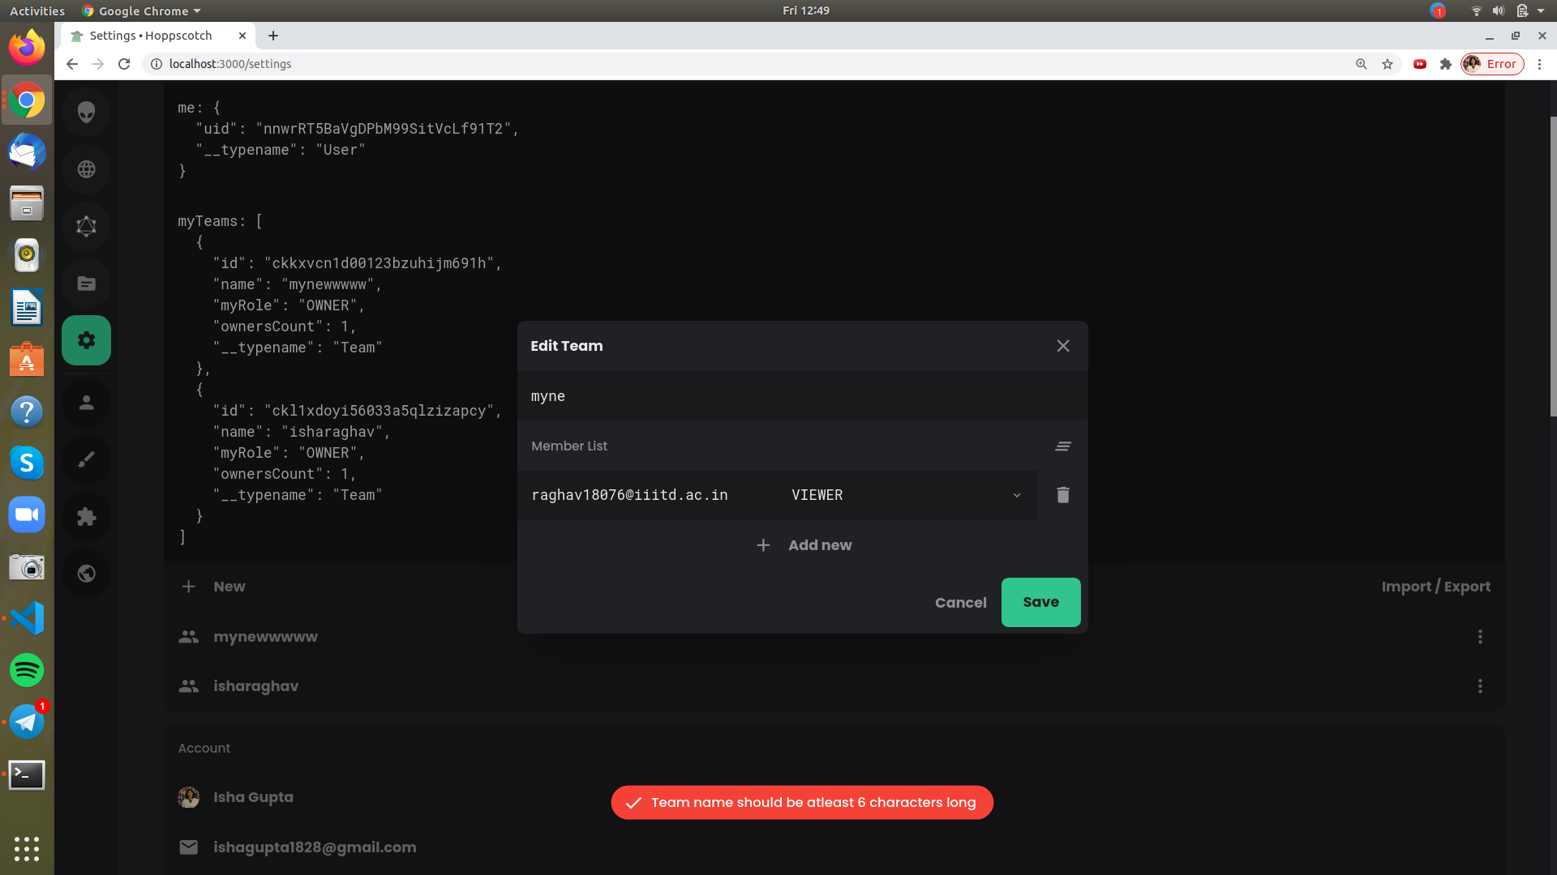Open the Realtime globe page in sidebar

tap(86, 169)
